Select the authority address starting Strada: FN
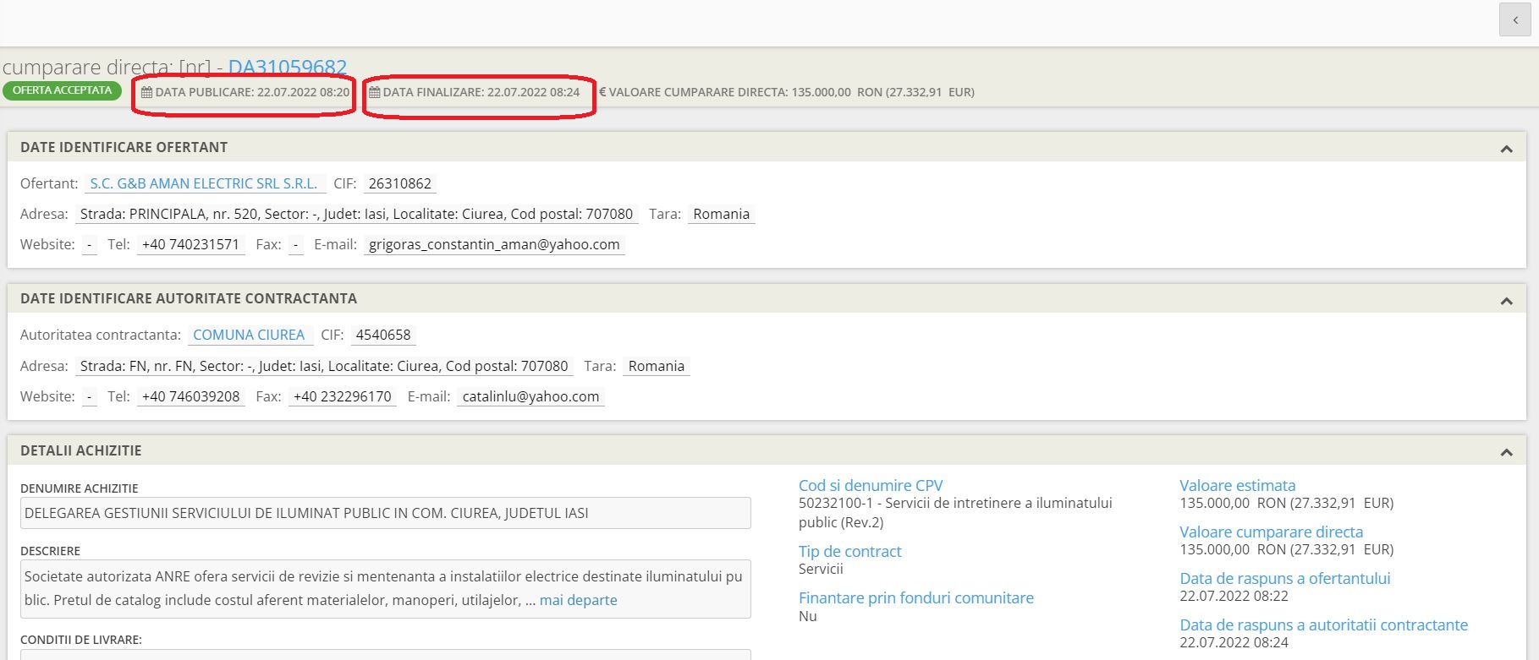The height and width of the screenshot is (660, 1539). [x=324, y=366]
